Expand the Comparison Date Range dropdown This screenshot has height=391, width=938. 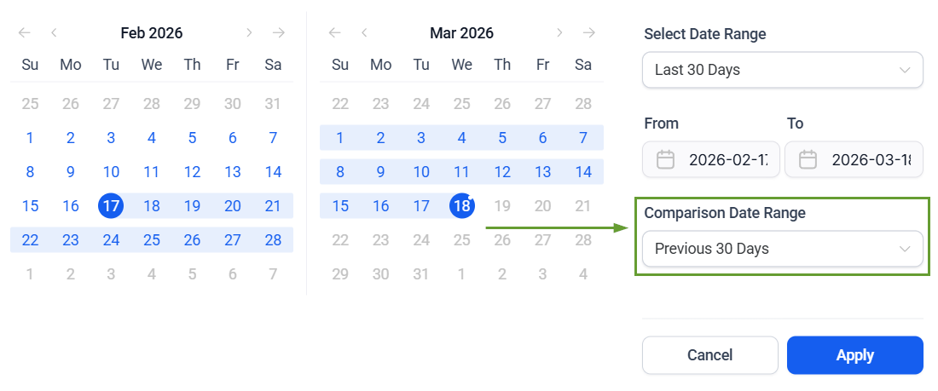[x=782, y=249]
